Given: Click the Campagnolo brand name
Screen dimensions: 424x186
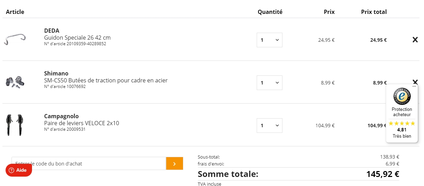Looking at the screenshot, I should tap(61, 116).
